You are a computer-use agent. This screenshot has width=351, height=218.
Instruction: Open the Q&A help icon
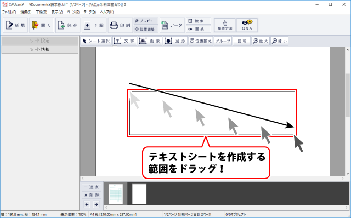point(247,25)
